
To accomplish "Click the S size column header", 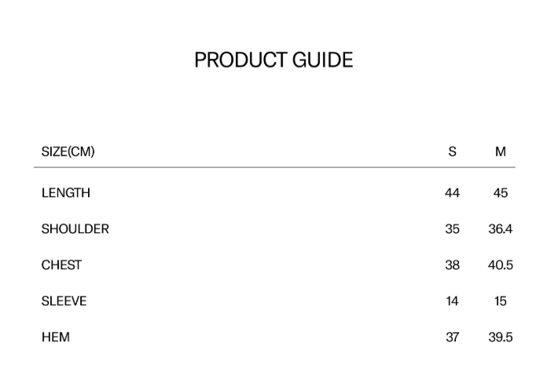I will (452, 152).
